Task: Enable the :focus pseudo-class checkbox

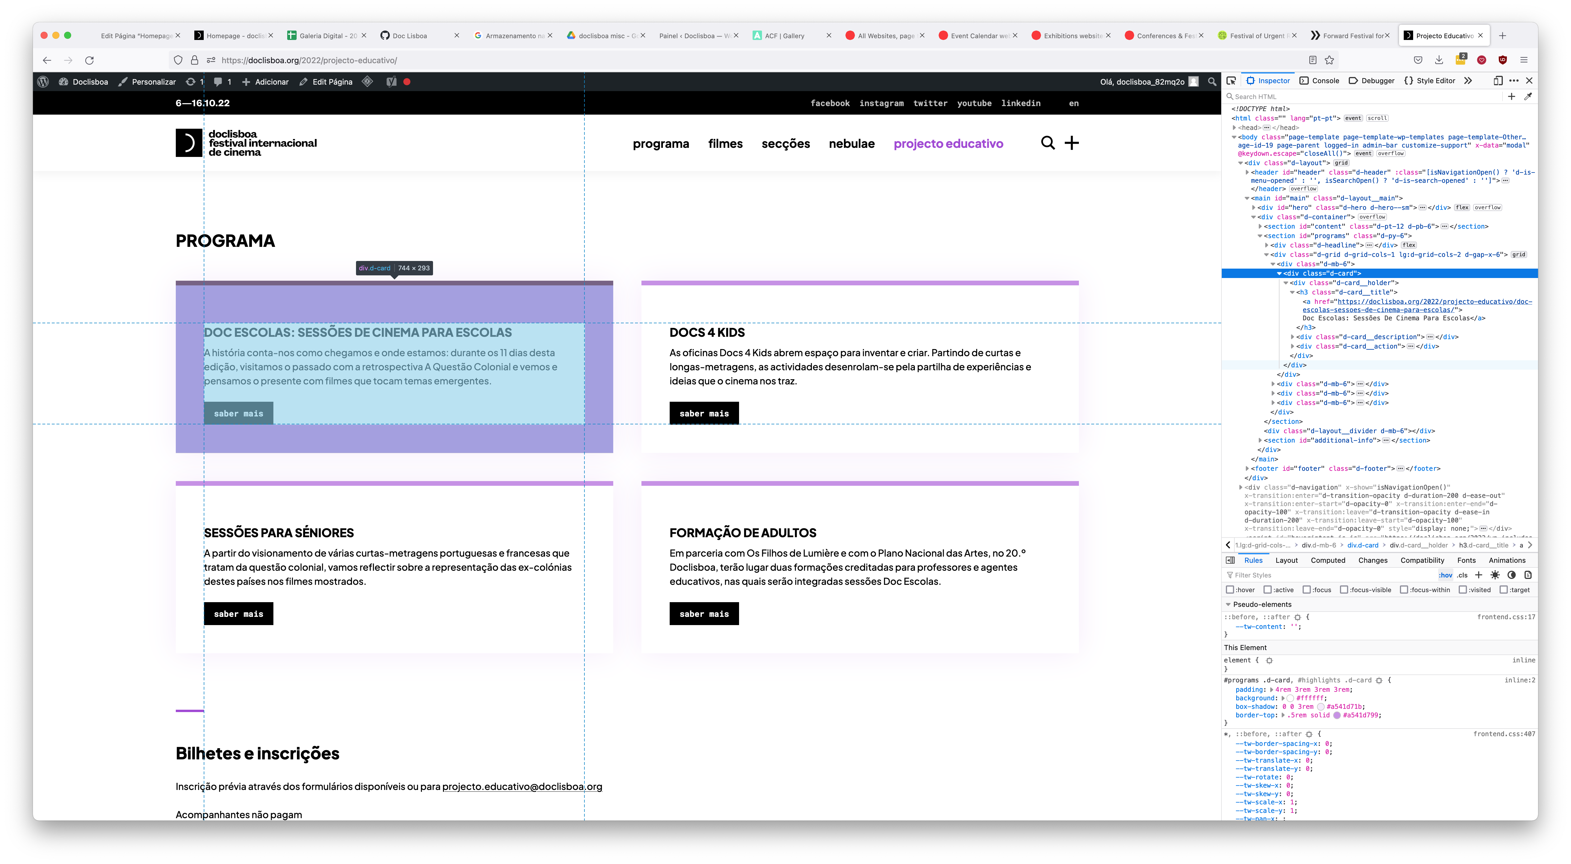Action: (x=1307, y=590)
